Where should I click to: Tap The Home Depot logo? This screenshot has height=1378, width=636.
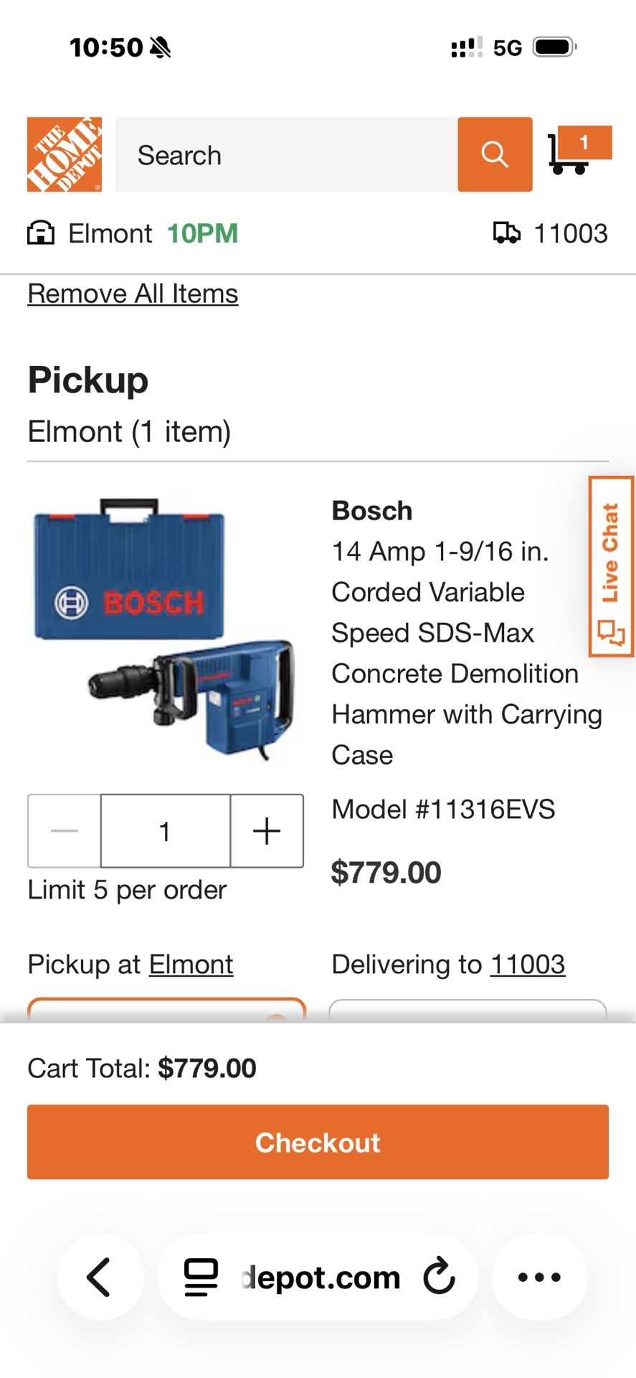[65, 154]
